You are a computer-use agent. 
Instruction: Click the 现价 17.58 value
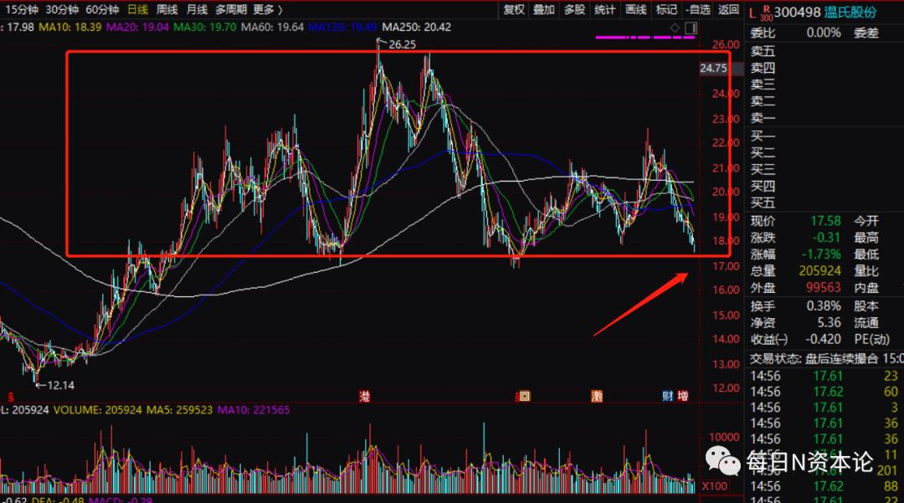(x=825, y=221)
